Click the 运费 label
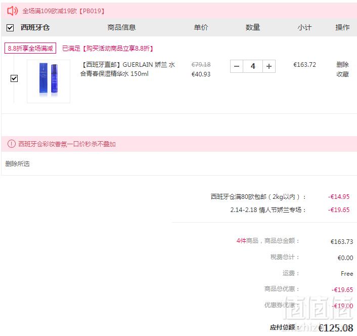The width and height of the screenshot is (357, 336). (291, 273)
